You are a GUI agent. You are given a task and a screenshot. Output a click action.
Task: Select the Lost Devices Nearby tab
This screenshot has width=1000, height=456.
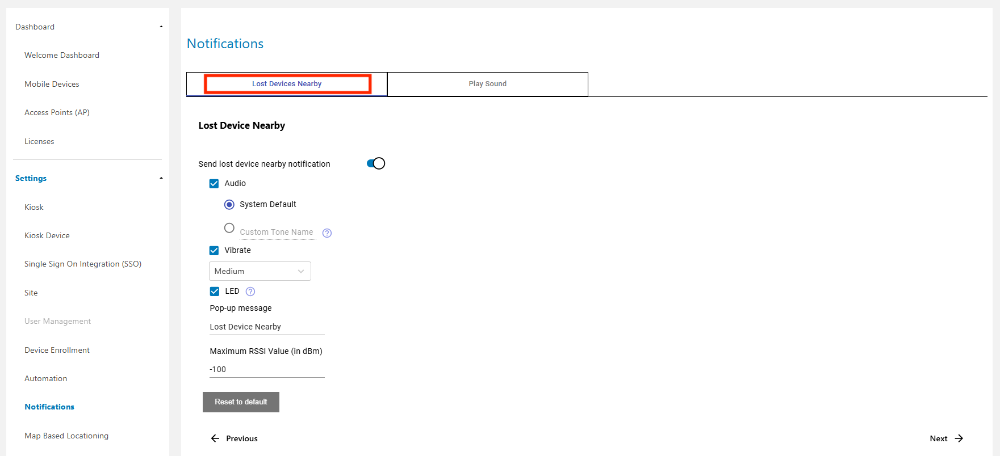click(x=287, y=84)
